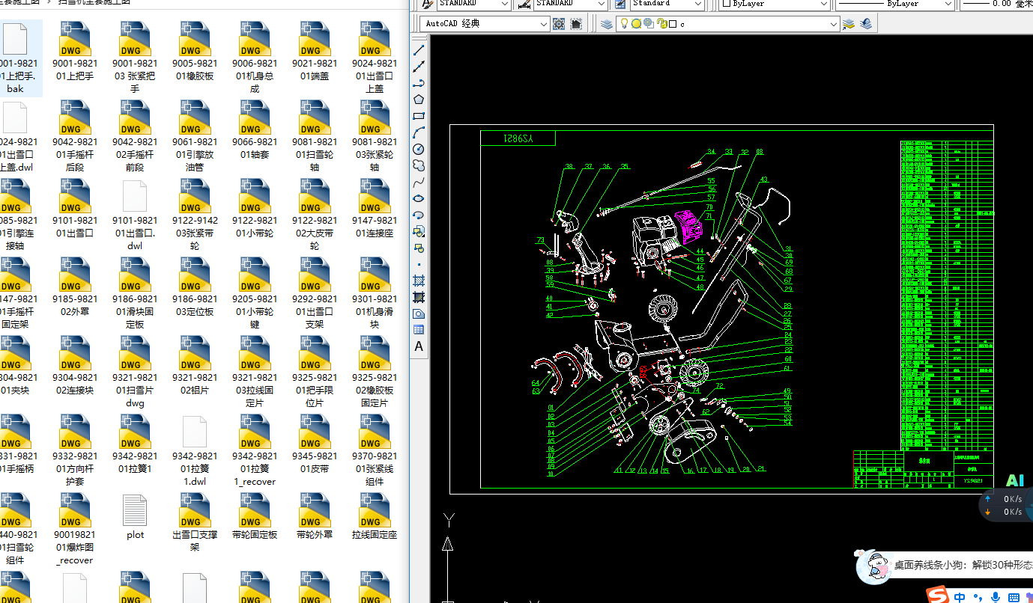Select the Line drawing tool
Viewport: 1033px width, 603px height.
[x=419, y=50]
